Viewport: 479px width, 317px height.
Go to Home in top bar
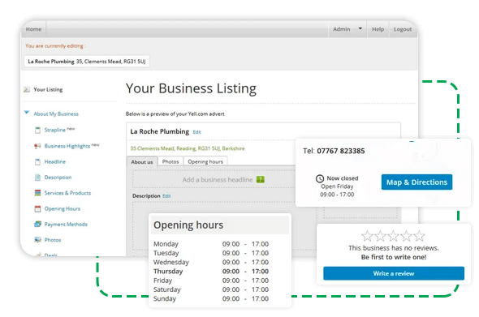[33, 29]
